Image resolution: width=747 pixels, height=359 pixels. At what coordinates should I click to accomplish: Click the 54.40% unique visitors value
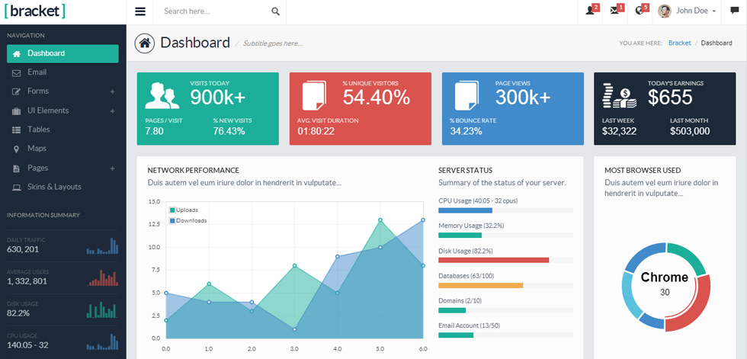pos(377,98)
